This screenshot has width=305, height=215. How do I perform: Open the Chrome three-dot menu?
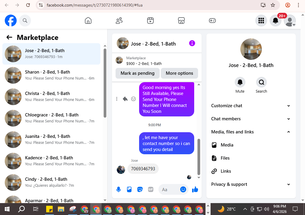(298, 5)
